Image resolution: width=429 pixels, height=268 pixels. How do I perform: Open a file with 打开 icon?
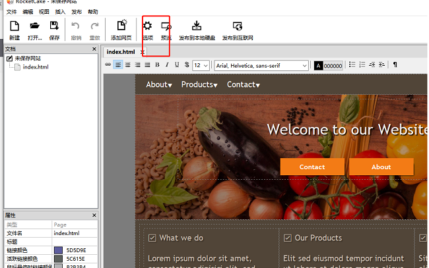35,30
